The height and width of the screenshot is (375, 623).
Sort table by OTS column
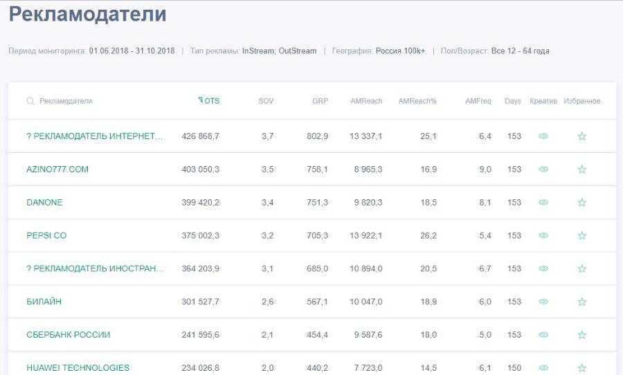[210, 101]
